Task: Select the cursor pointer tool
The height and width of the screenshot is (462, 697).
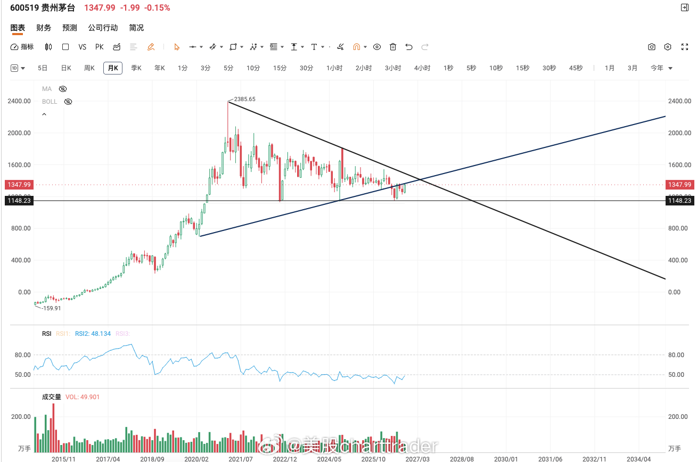Action: click(x=177, y=47)
